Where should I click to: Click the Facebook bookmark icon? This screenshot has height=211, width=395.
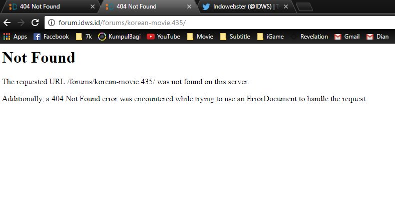[37, 37]
